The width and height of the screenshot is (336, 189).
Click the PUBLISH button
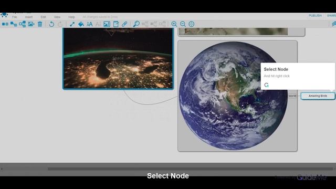pos(315,16)
